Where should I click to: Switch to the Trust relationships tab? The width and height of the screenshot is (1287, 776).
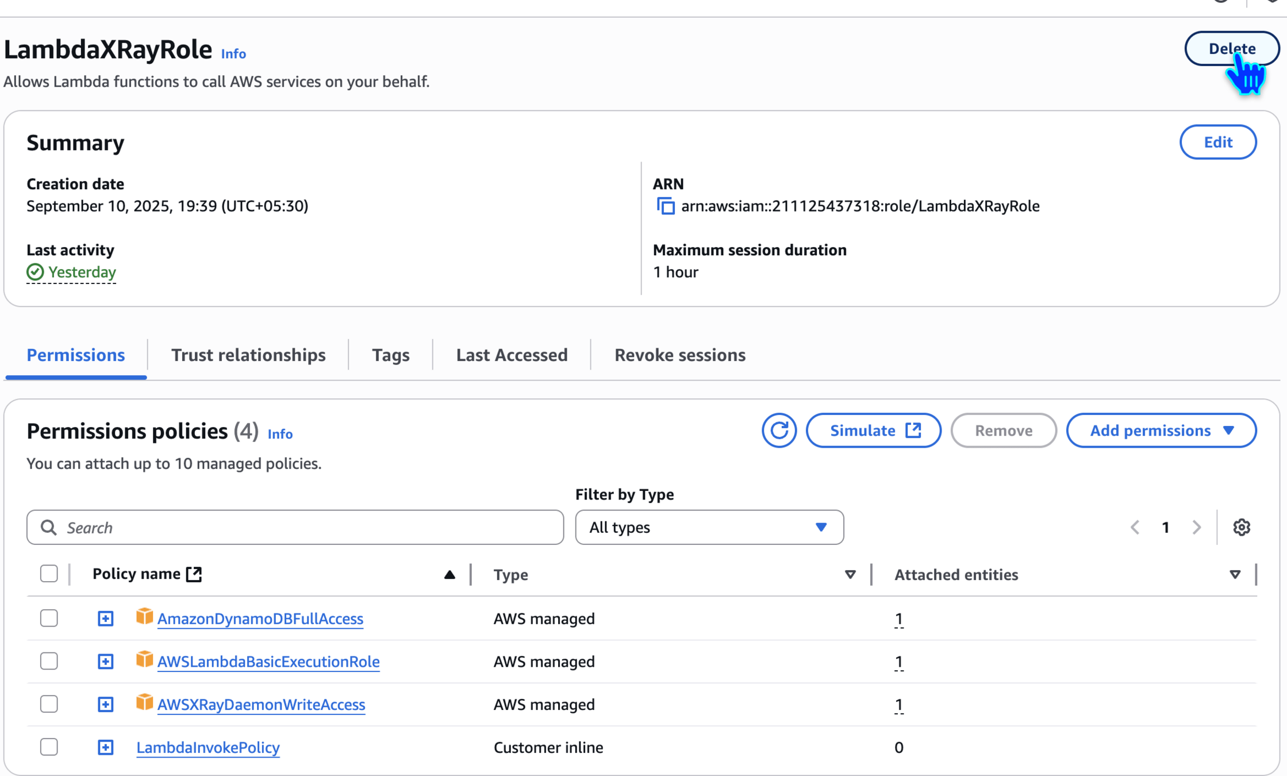point(248,355)
